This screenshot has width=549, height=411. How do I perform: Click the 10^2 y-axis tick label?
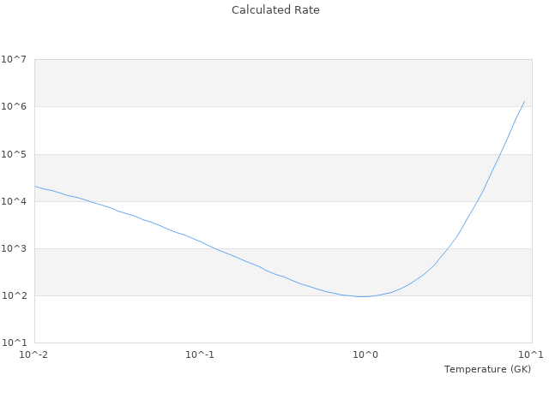[14, 295]
